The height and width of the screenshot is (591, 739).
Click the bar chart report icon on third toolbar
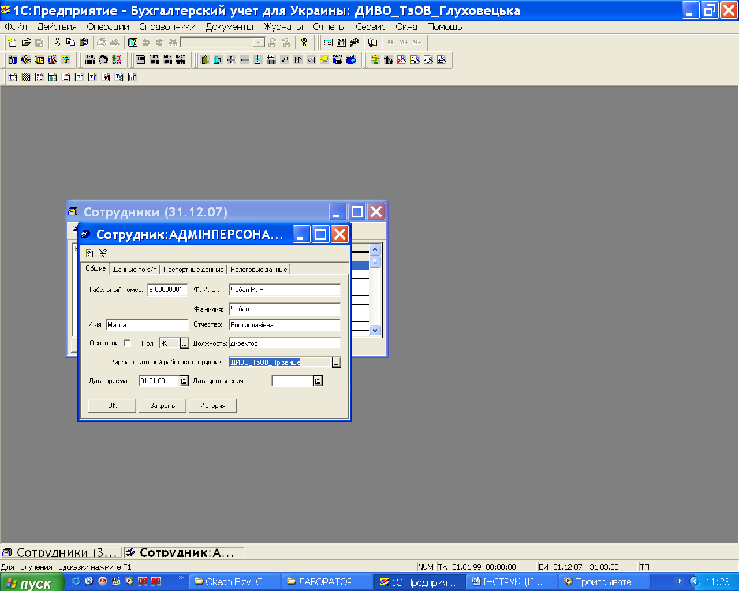point(132,77)
